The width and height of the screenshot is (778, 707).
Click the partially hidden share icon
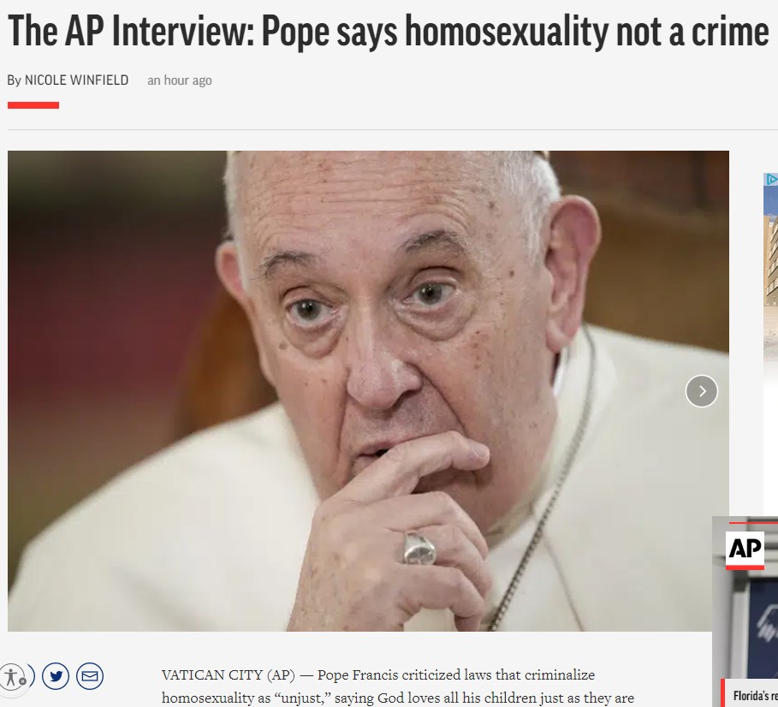click(31, 675)
